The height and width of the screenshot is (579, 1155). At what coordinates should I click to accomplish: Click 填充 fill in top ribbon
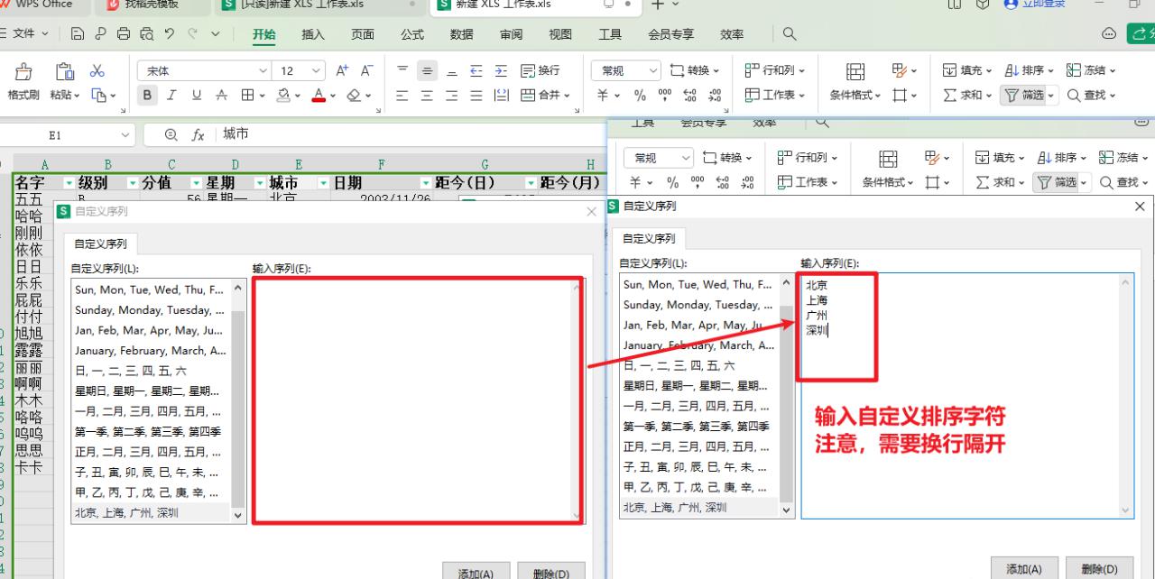point(966,70)
